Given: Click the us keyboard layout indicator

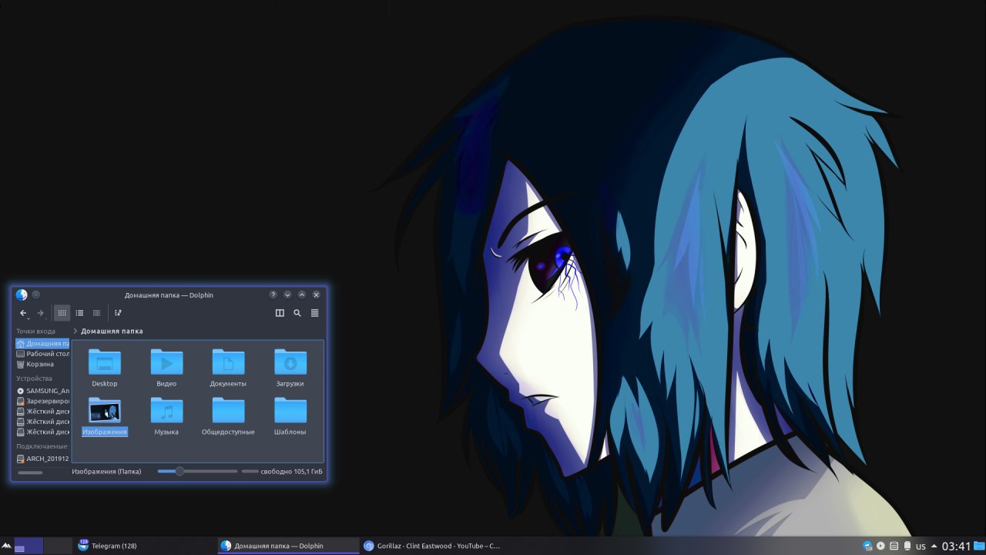Looking at the screenshot, I should (x=921, y=546).
